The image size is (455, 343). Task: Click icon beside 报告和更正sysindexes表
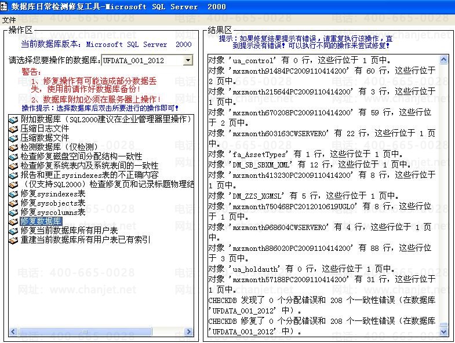13,176
